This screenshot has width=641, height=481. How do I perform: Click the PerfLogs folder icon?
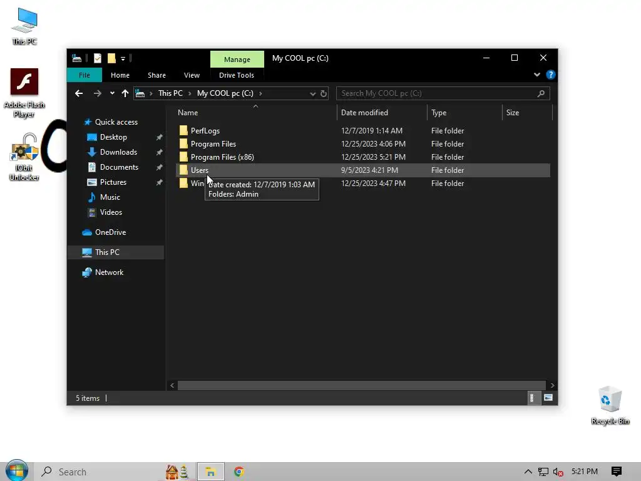tap(183, 131)
